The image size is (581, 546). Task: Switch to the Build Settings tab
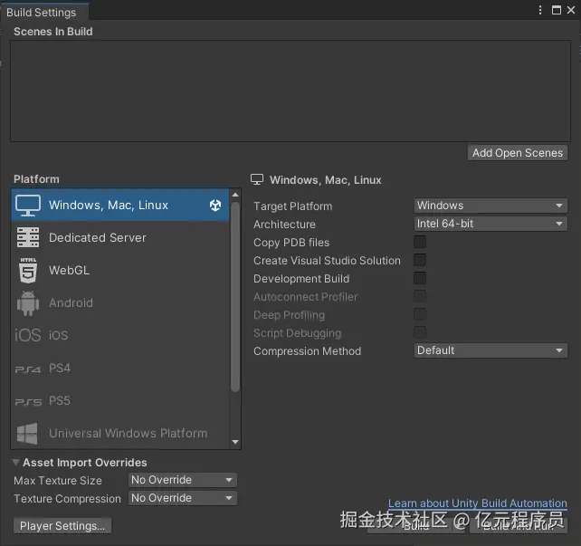coord(42,13)
